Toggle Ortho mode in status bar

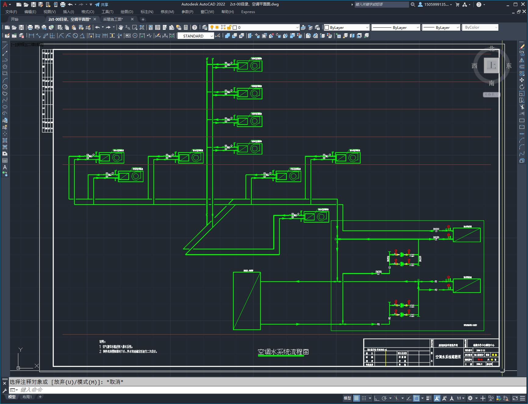(x=377, y=398)
